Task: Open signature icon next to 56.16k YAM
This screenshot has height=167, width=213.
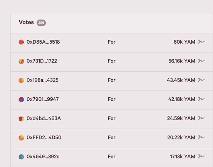Action: (x=201, y=61)
